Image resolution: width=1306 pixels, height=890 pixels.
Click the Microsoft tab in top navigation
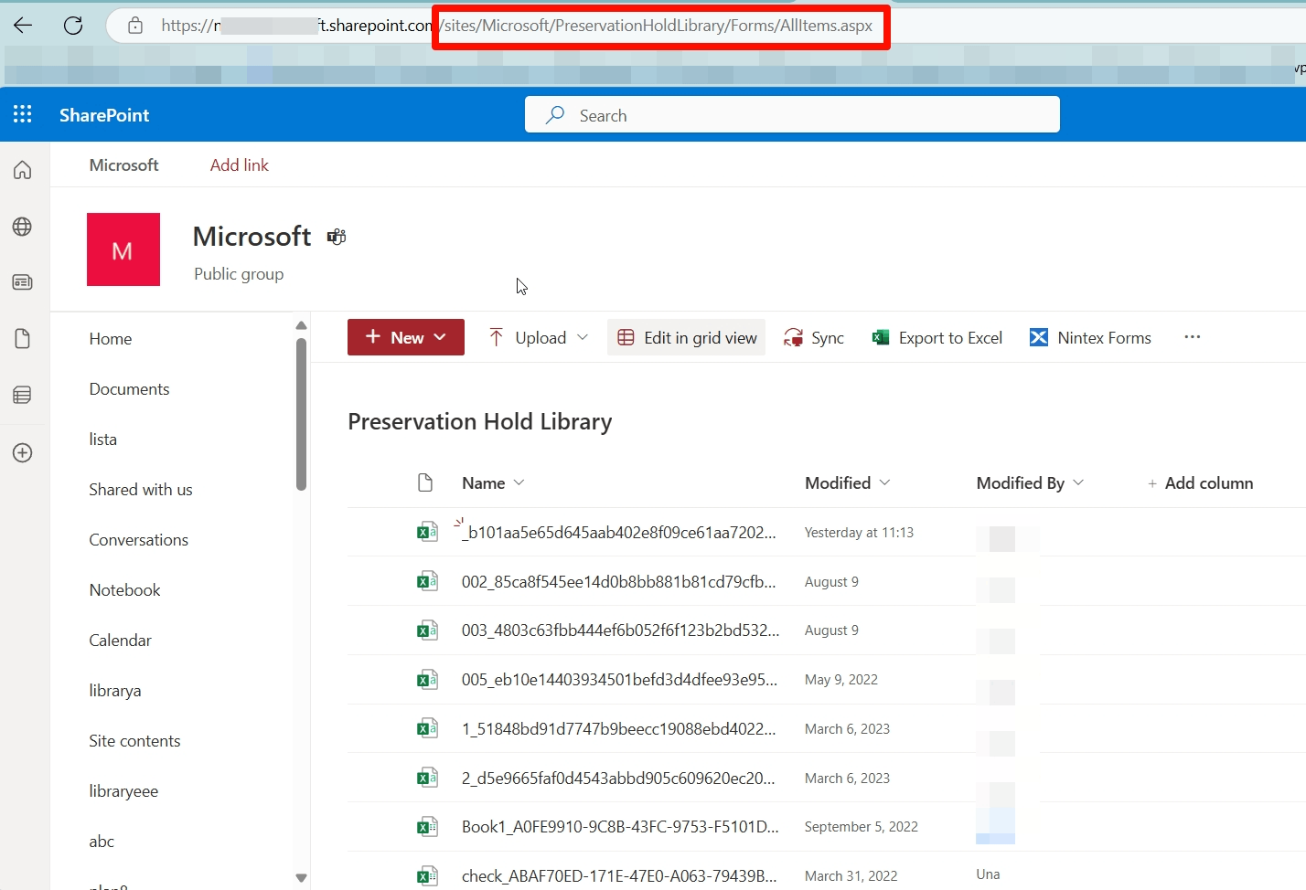(x=124, y=165)
